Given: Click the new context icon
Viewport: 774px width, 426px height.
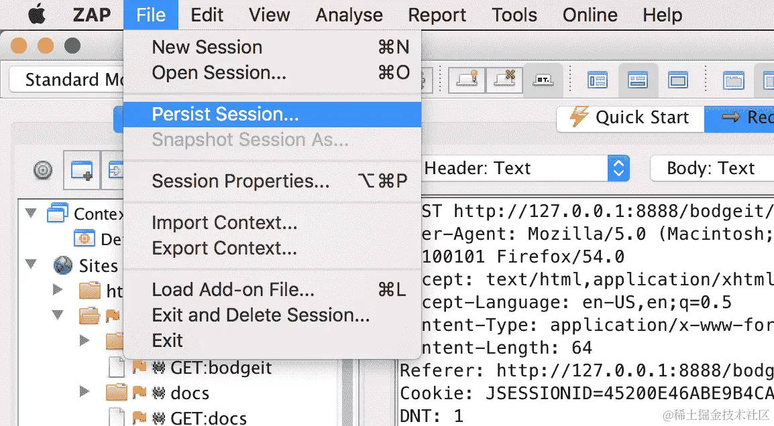Looking at the screenshot, I should pos(81,171).
